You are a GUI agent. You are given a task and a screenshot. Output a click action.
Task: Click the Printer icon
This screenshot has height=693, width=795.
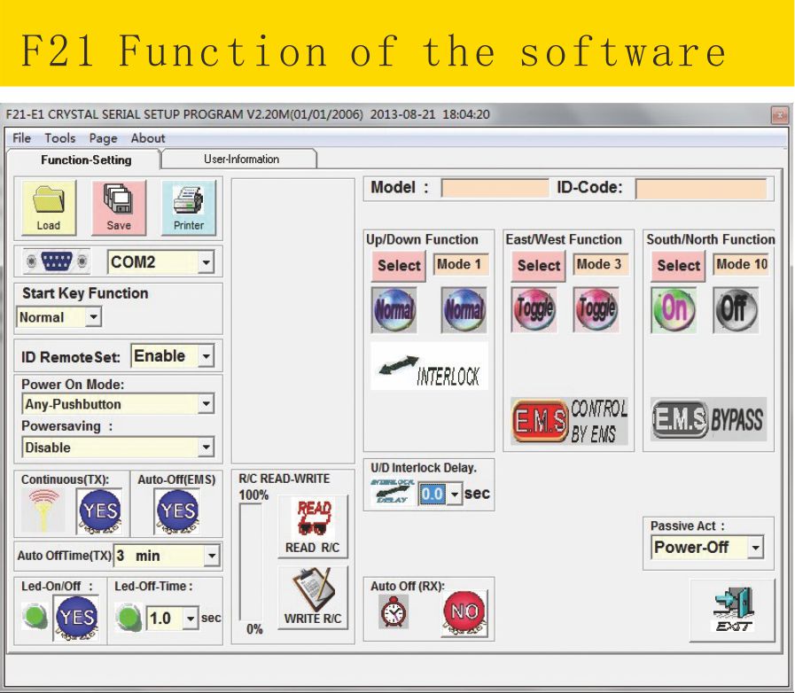pos(188,206)
